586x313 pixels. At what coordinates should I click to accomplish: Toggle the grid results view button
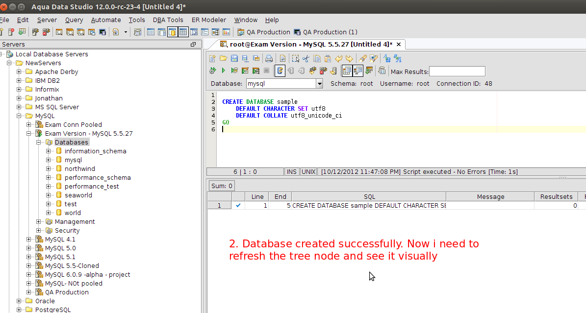(347, 71)
